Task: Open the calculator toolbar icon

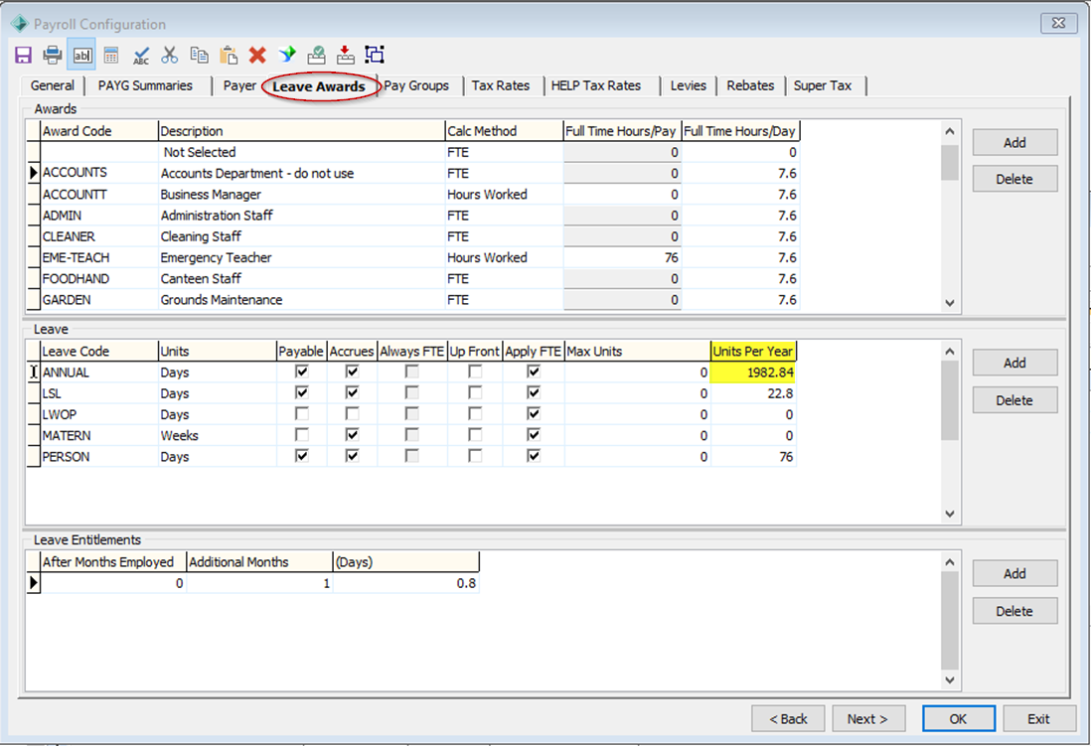Action: pyautogui.click(x=111, y=55)
